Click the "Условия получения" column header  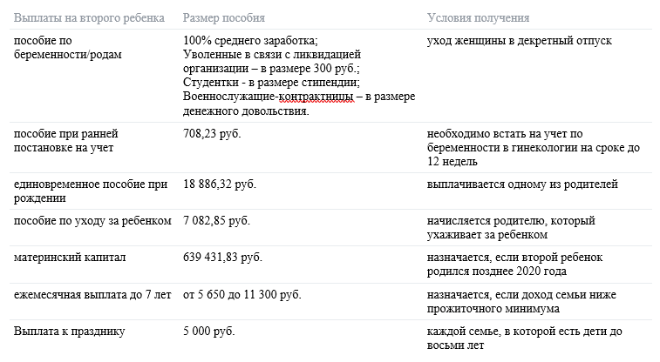[478, 17]
